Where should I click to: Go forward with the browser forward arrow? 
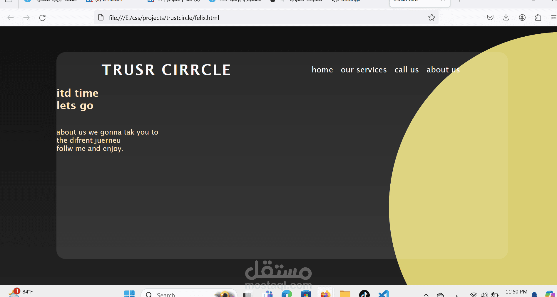tap(26, 18)
